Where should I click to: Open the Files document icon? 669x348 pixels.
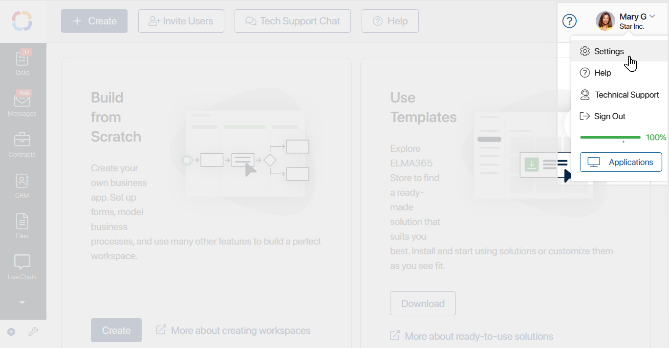point(22,222)
